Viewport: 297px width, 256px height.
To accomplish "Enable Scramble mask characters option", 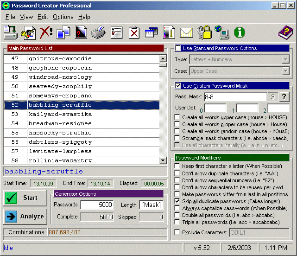I will (x=177, y=138).
